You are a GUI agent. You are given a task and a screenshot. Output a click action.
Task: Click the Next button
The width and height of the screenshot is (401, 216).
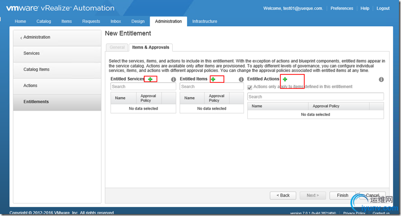(x=313, y=195)
